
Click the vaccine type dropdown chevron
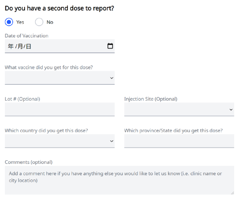(111, 78)
